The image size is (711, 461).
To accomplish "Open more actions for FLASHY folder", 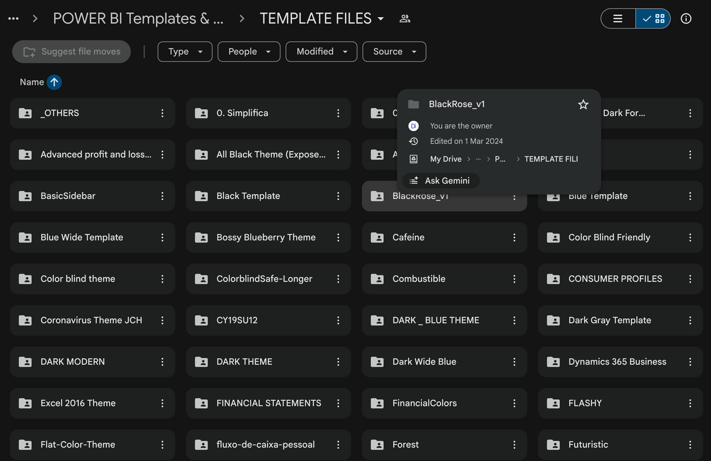I will (x=690, y=403).
